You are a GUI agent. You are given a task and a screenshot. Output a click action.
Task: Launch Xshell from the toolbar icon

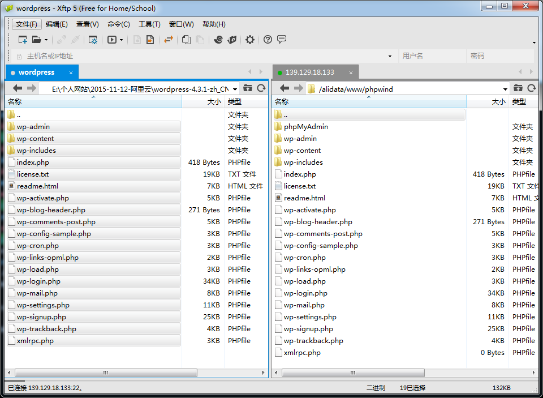[x=217, y=40]
